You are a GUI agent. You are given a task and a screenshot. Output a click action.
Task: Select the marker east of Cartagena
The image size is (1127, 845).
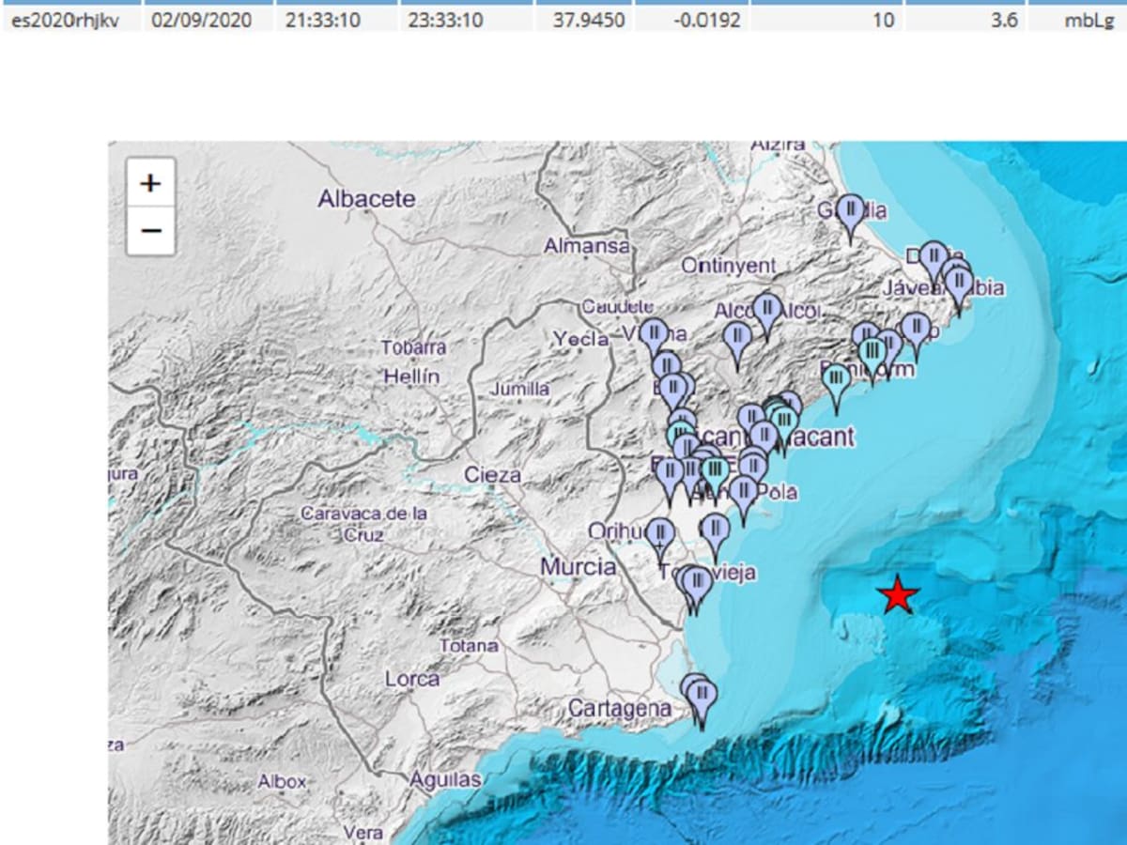(702, 699)
